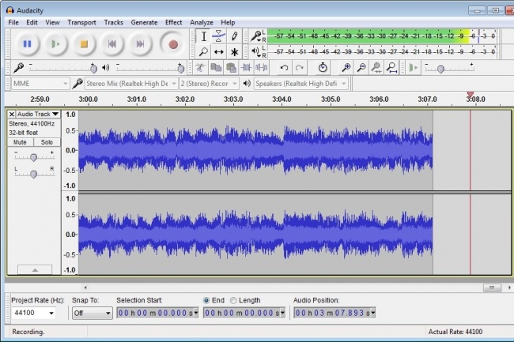Select the Time Shift tool
The image size is (514, 342).
[x=218, y=51]
